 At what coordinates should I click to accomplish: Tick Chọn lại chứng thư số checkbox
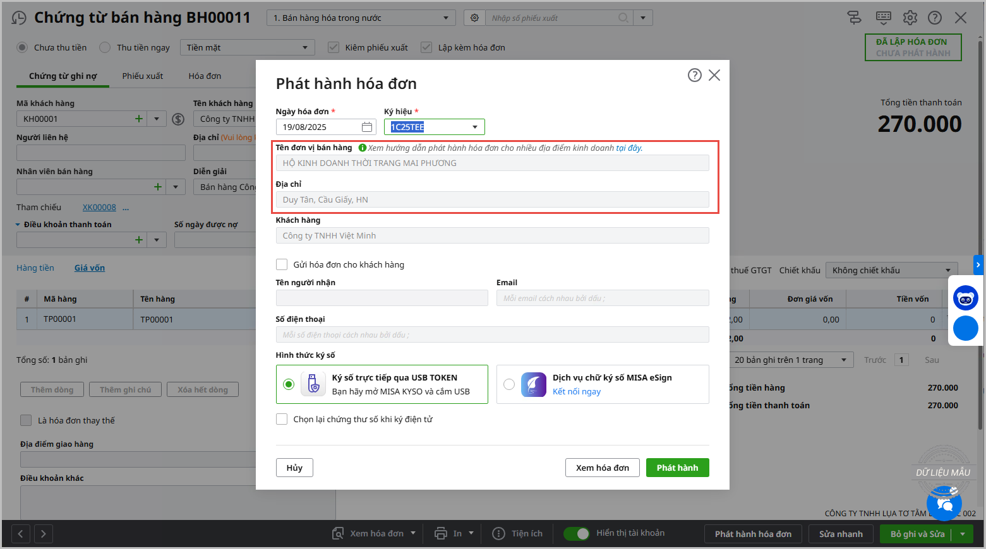(282, 419)
